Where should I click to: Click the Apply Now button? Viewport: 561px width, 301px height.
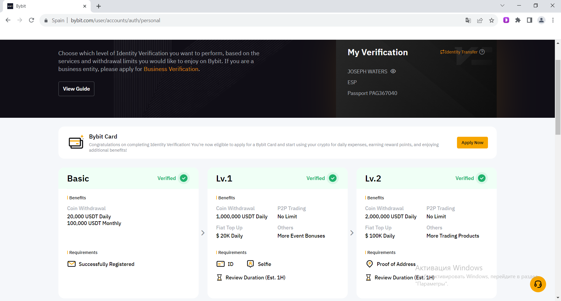coord(472,143)
